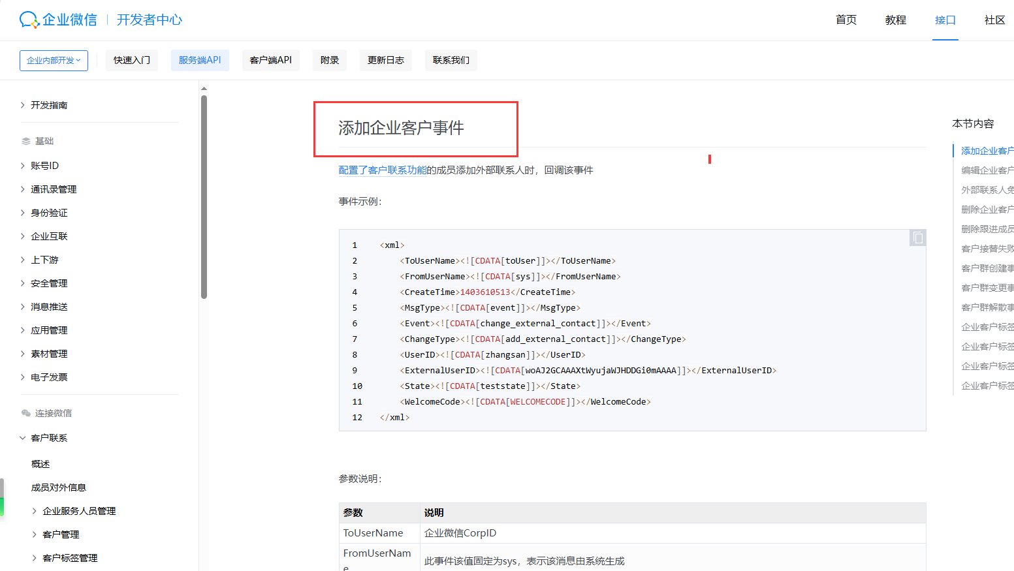Viewport: 1014px width, 571px height.
Task: Switch to the 附录 tab
Action: point(330,60)
